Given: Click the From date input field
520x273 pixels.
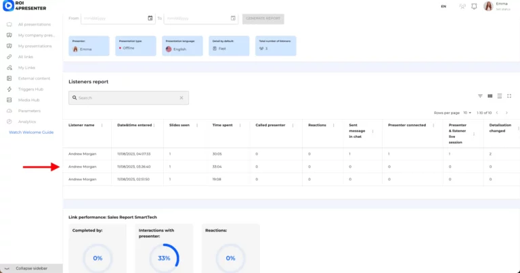Looking at the screenshot, I should (x=118, y=18).
